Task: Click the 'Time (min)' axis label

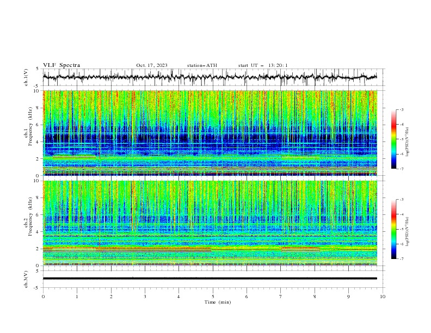Action: coord(218,302)
